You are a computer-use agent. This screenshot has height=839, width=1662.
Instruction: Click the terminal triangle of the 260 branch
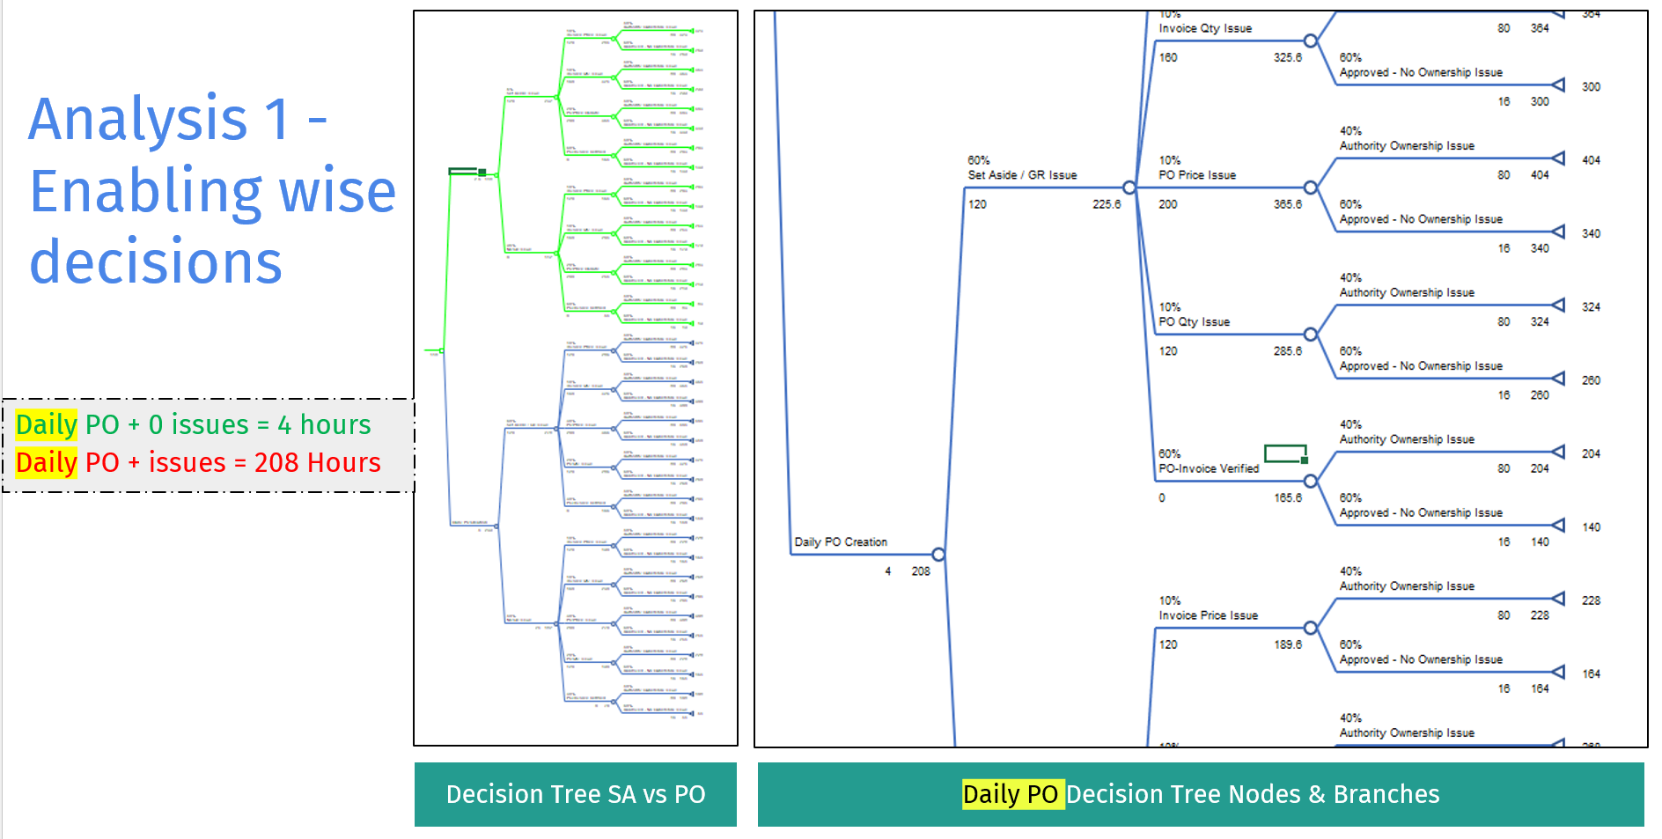(1558, 379)
